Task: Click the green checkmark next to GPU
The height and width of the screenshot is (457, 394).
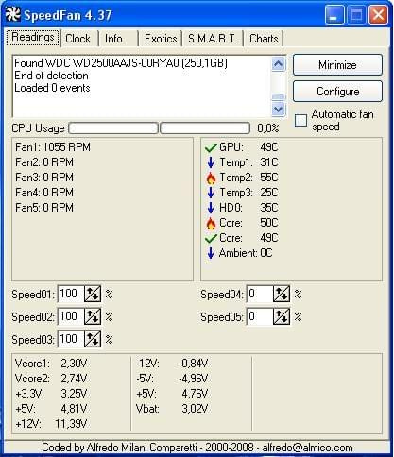Action: [x=211, y=147]
